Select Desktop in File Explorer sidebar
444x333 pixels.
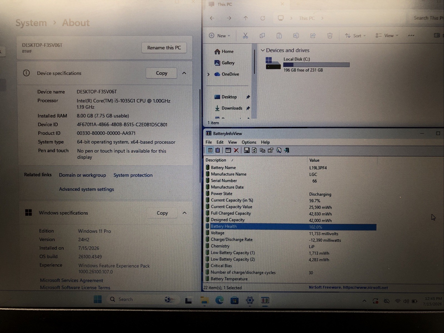point(226,97)
